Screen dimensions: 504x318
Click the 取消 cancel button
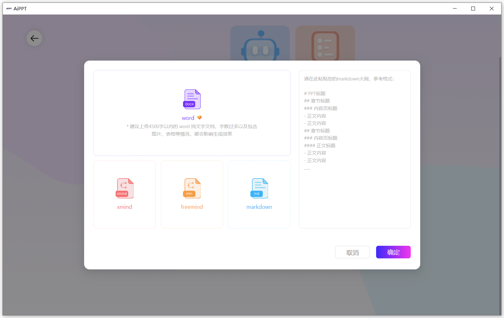[x=352, y=252]
